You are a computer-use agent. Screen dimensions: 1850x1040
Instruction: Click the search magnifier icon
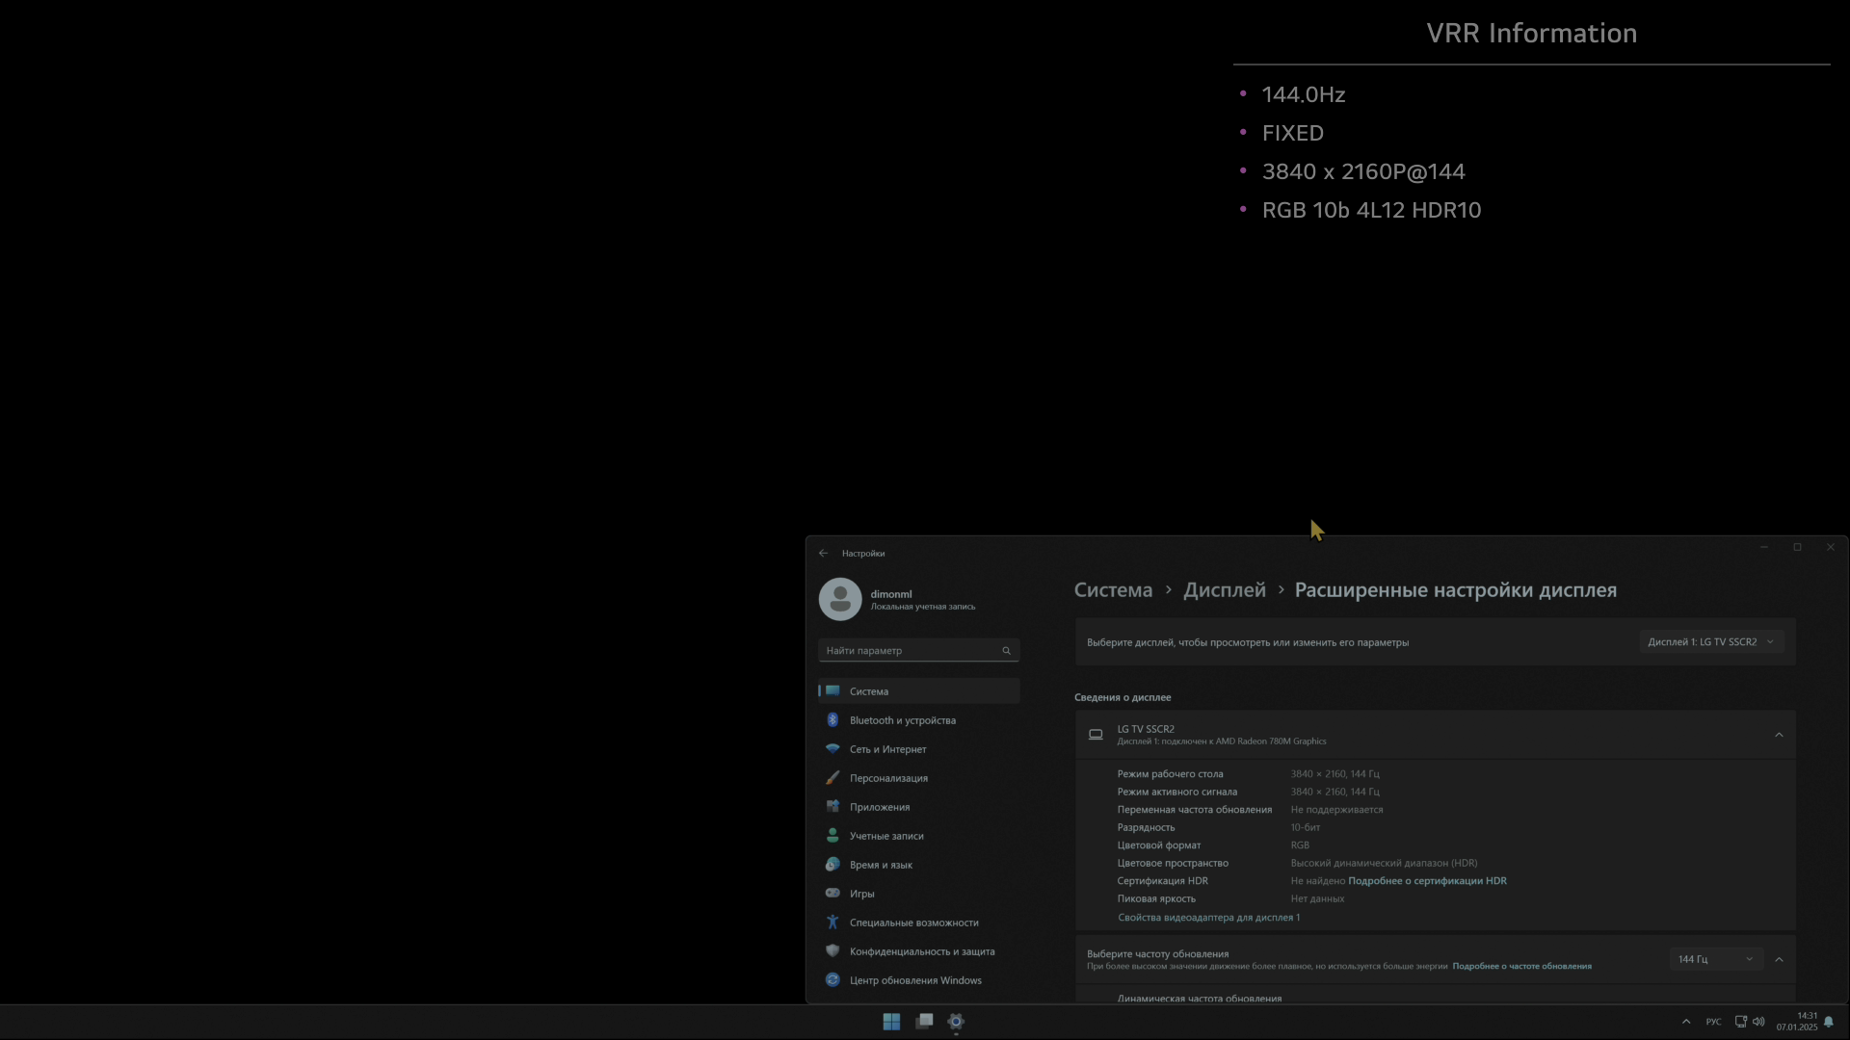pyautogui.click(x=1006, y=651)
